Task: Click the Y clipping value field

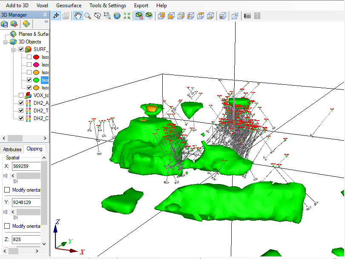Action: tap(26, 202)
